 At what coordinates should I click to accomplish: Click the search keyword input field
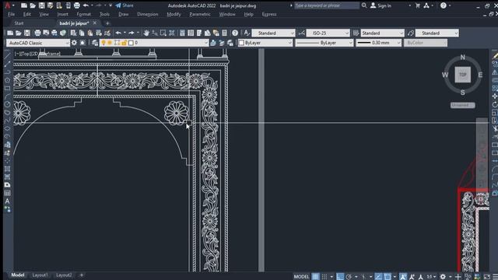[327, 5]
